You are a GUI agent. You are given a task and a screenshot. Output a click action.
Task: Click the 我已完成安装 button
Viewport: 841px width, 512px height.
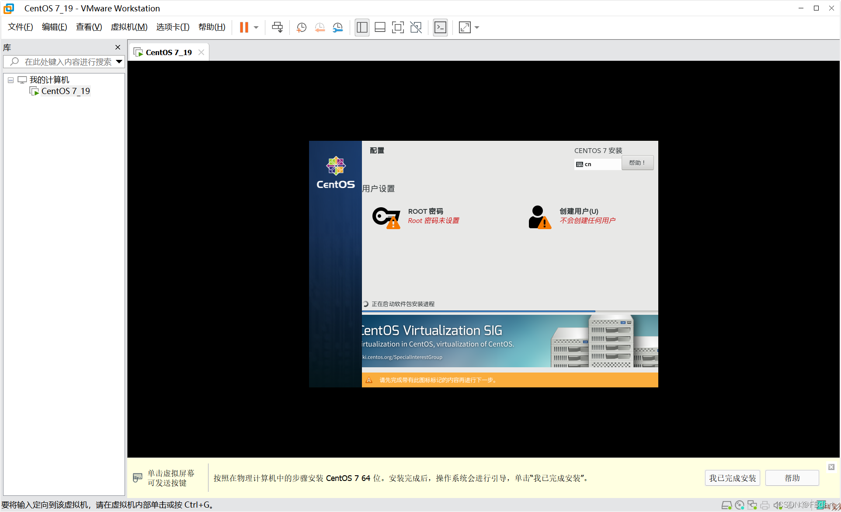[732, 478]
